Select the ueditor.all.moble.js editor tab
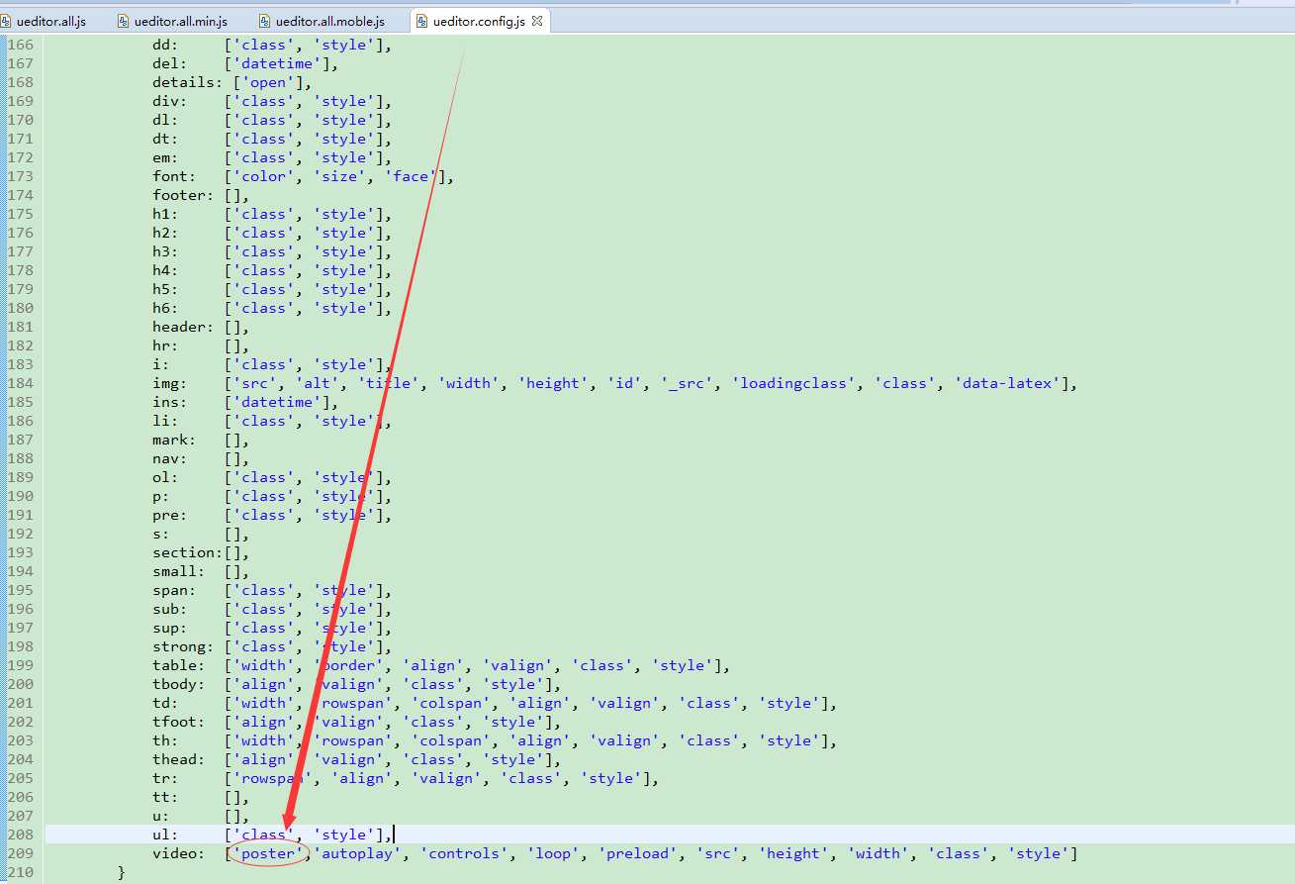The image size is (1295, 884). (x=329, y=21)
